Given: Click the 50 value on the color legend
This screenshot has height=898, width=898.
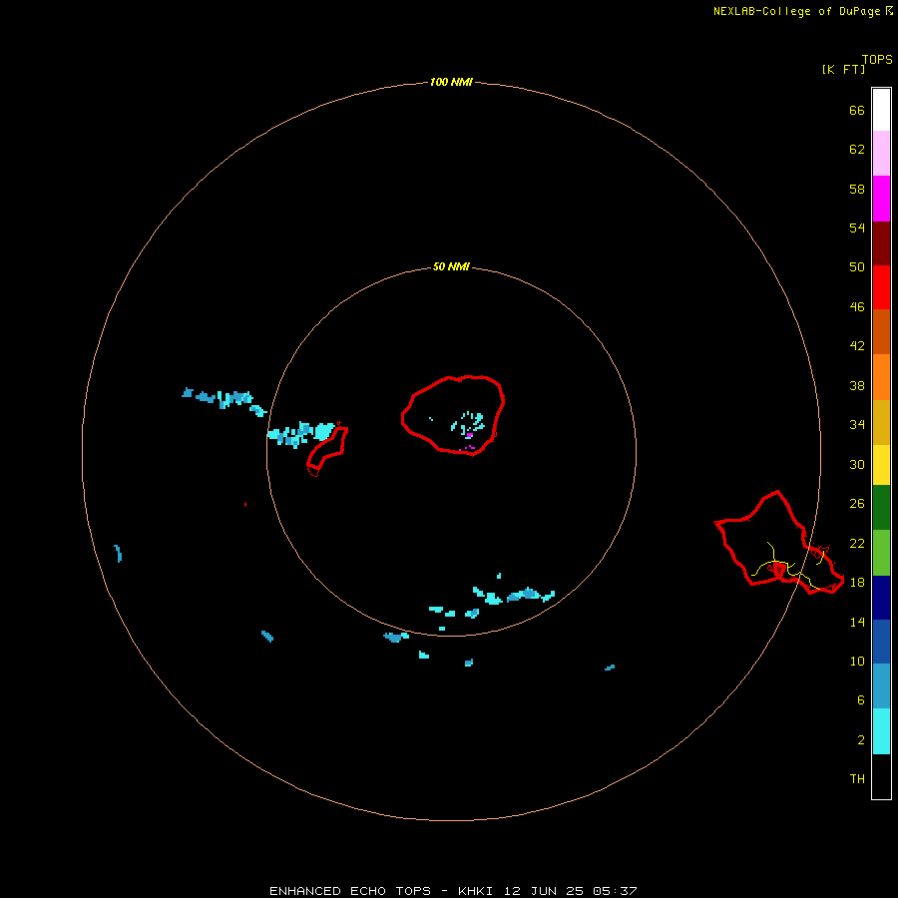Looking at the screenshot, I should pos(857,266).
